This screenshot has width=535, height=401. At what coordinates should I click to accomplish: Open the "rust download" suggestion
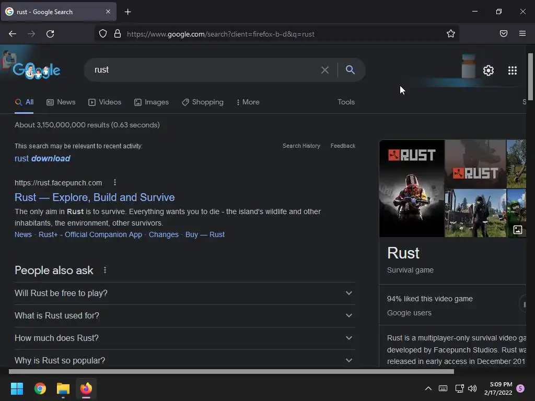[x=42, y=159]
